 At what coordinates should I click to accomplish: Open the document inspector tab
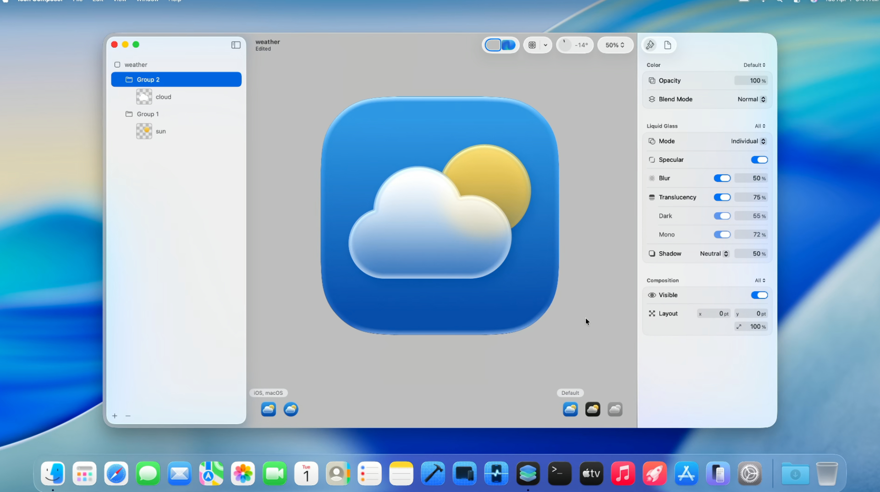667,45
